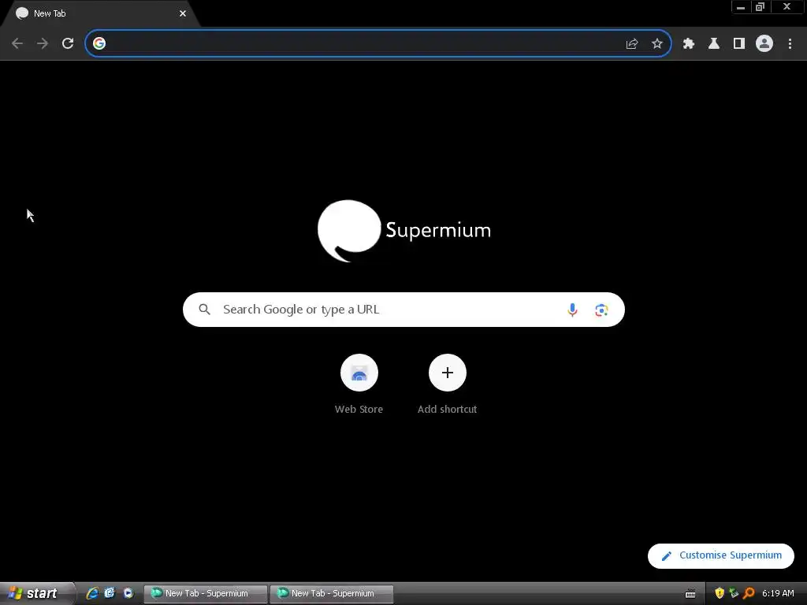Click the network connection tray icon
The height and width of the screenshot is (605, 807).
tap(734, 593)
